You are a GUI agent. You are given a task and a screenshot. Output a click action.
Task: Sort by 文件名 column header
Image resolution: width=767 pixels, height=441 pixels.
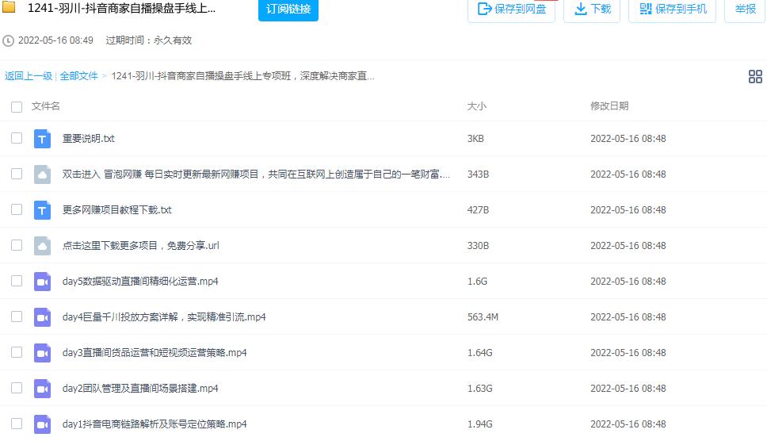click(x=45, y=106)
